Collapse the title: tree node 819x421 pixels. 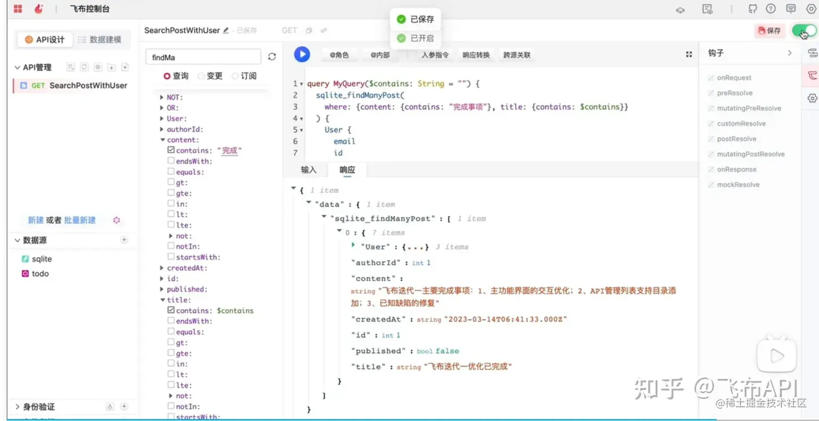pyautogui.click(x=162, y=300)
